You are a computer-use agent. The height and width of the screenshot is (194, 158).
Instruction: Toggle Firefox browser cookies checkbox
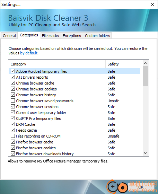pos(13,148)
